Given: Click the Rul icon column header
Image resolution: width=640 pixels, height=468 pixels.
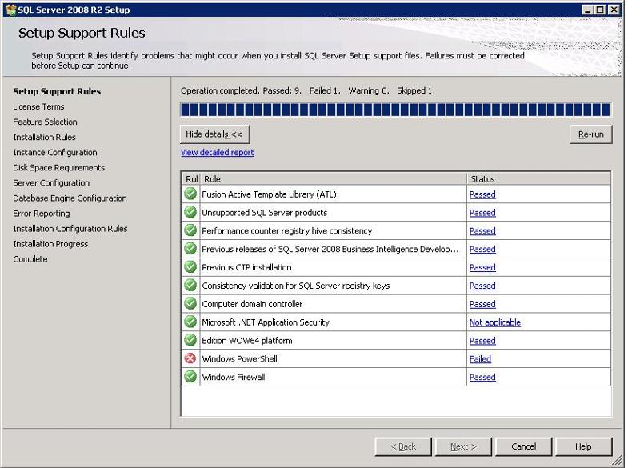Looking at the screenshot, I should point(191,178).
